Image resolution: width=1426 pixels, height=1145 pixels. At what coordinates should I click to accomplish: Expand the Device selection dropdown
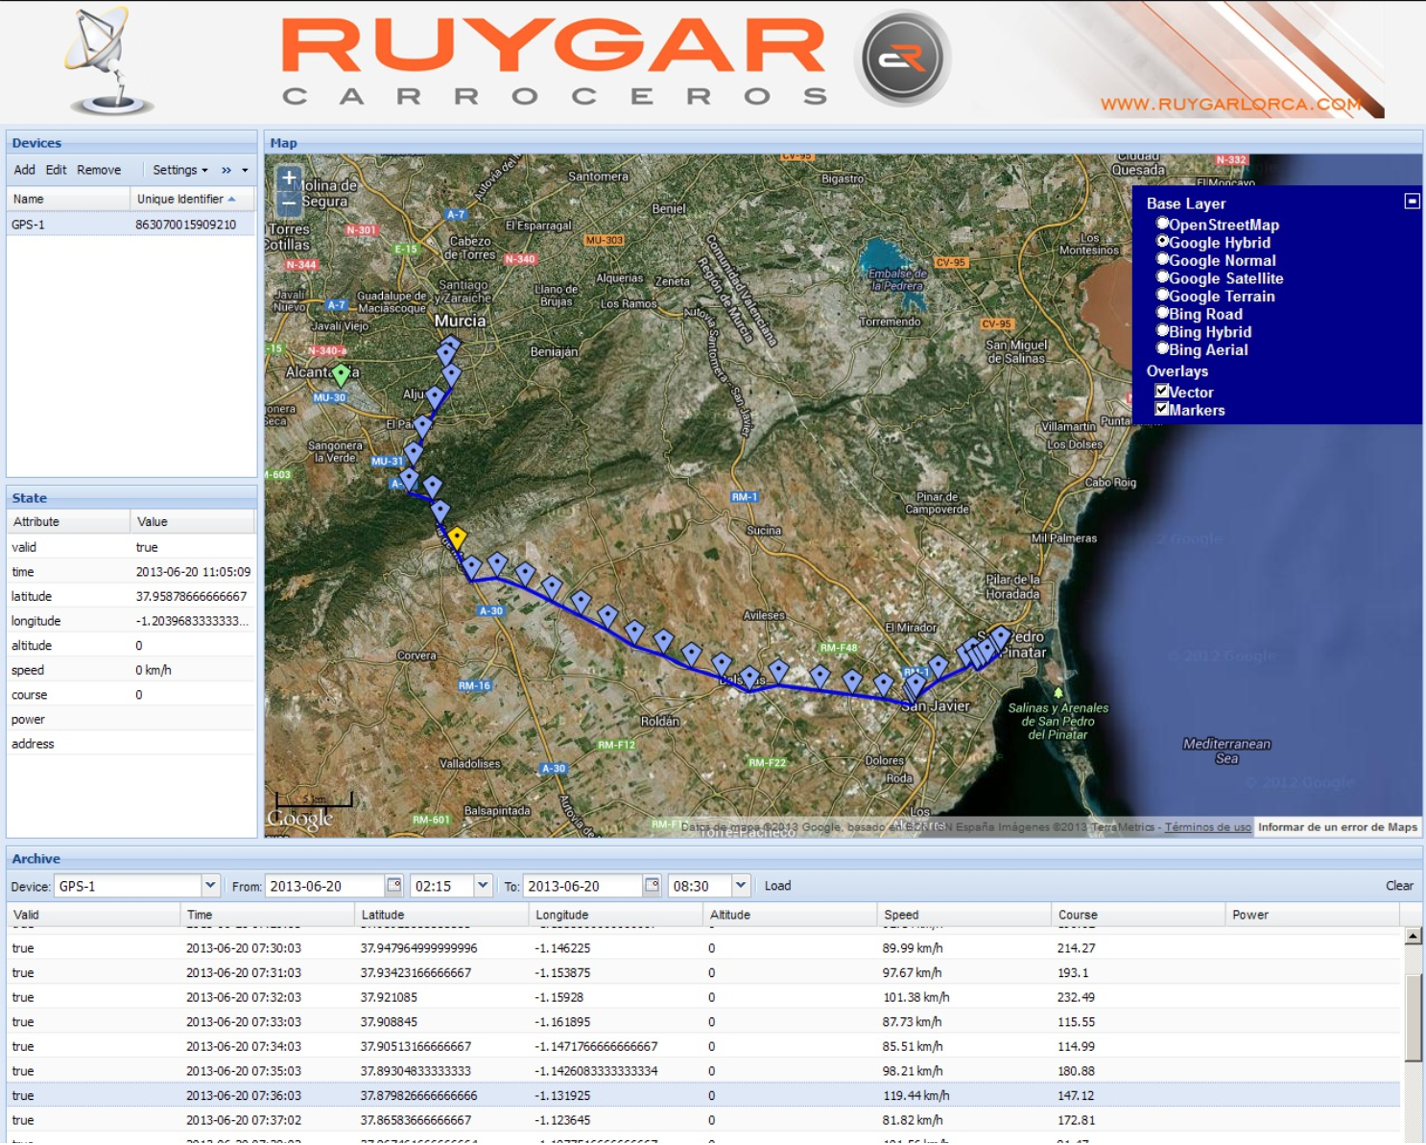tap(210, 885)
